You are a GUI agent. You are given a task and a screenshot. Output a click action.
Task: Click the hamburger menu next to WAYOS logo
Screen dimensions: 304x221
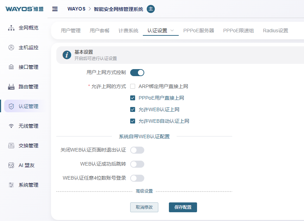(x=55, y=9)
